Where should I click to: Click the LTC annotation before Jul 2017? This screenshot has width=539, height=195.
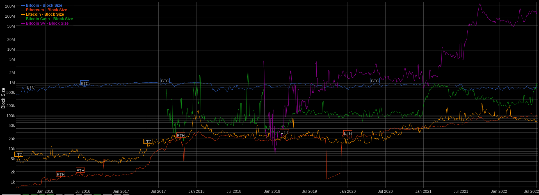(x=148, y=141)
